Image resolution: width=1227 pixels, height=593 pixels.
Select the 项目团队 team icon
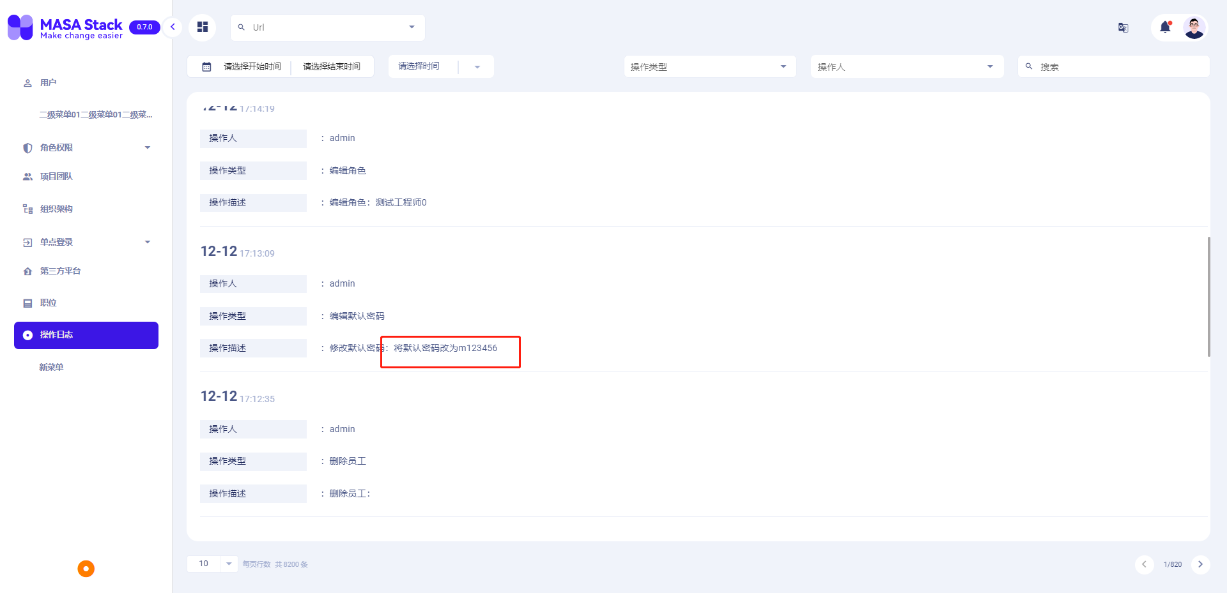point(27,176)
